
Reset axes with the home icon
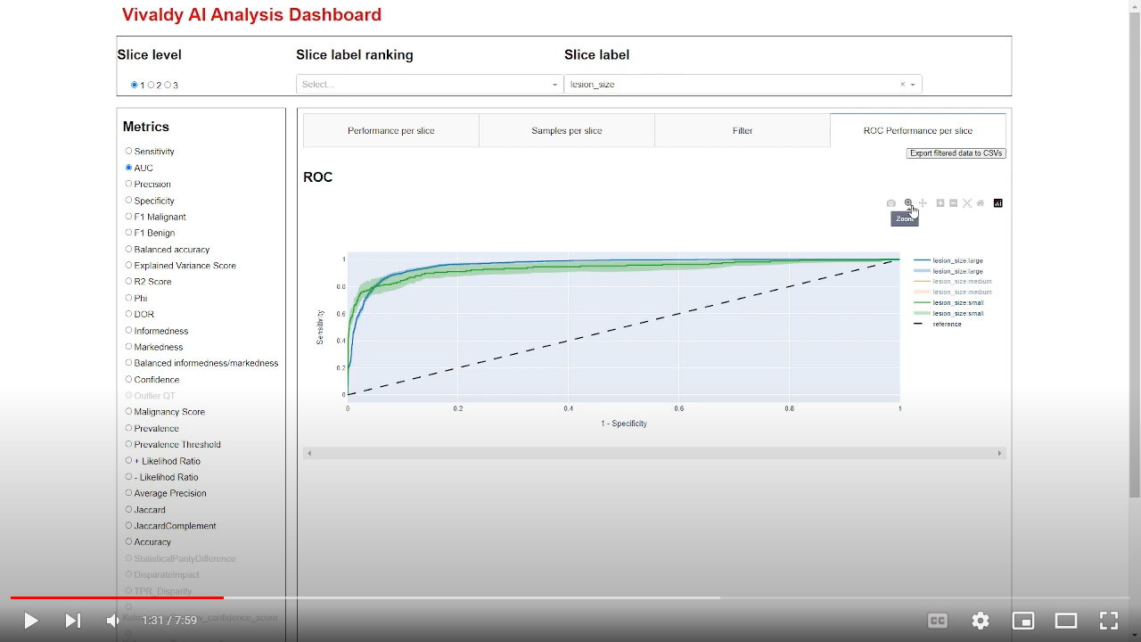[981, 203]
